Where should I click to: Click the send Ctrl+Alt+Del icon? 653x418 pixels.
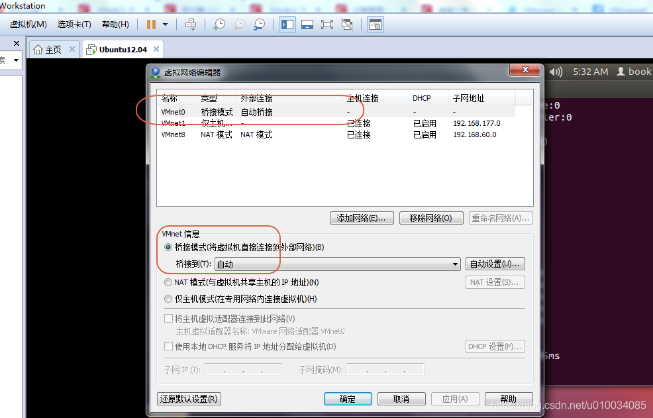coord(191,25)
